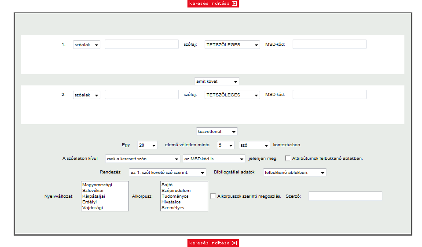Open the sample size dropdown showing 20
The image size is (422, 247).
click(147, 145)
